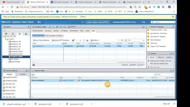The width and height of the screenshot is (190, 107).
Task: Open the Files tab
Action: coord(82,31)
